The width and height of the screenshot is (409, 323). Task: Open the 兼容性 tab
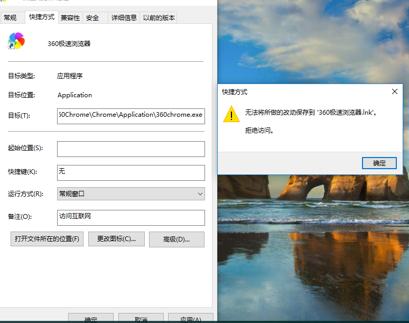[70, 18]
